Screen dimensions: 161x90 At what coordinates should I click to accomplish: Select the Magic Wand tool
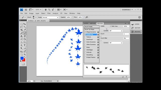pos(25,27)
